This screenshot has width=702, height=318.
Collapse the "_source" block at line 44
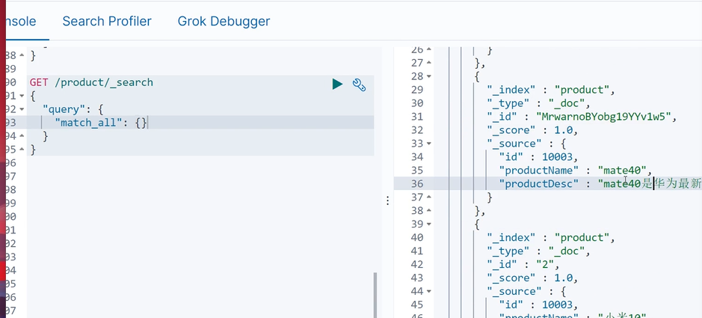(429, 292)
